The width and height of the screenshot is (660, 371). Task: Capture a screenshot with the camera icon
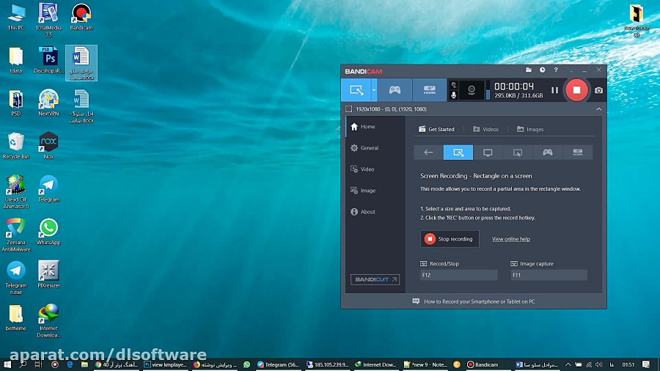598,90
